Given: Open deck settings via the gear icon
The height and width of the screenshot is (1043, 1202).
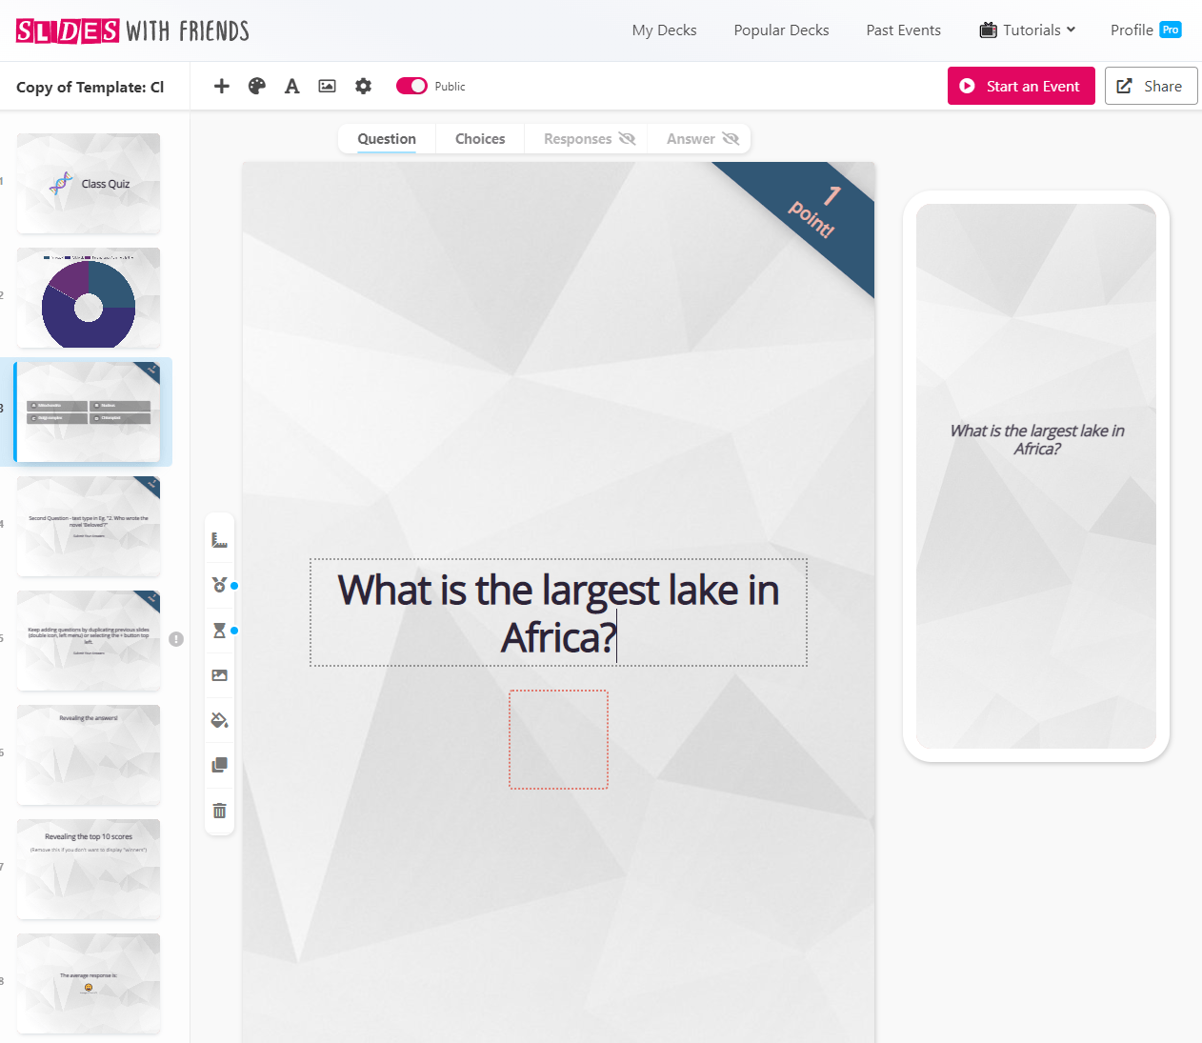Looking at the screenshot, I should 363,86.
